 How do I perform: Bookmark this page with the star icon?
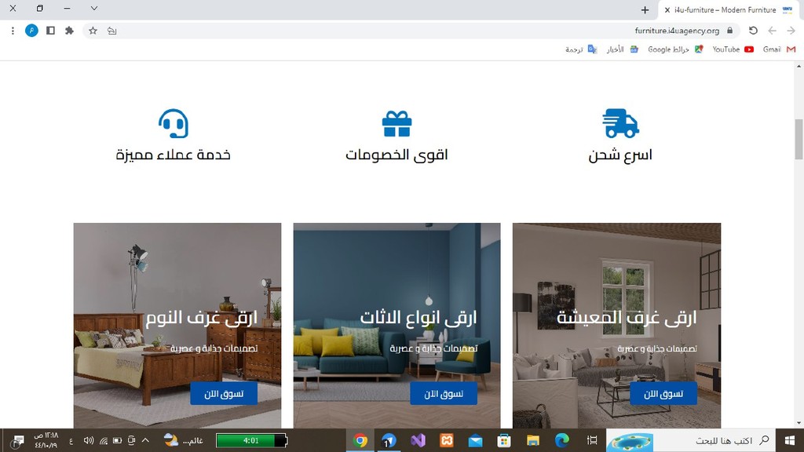(x=93, y=31)
